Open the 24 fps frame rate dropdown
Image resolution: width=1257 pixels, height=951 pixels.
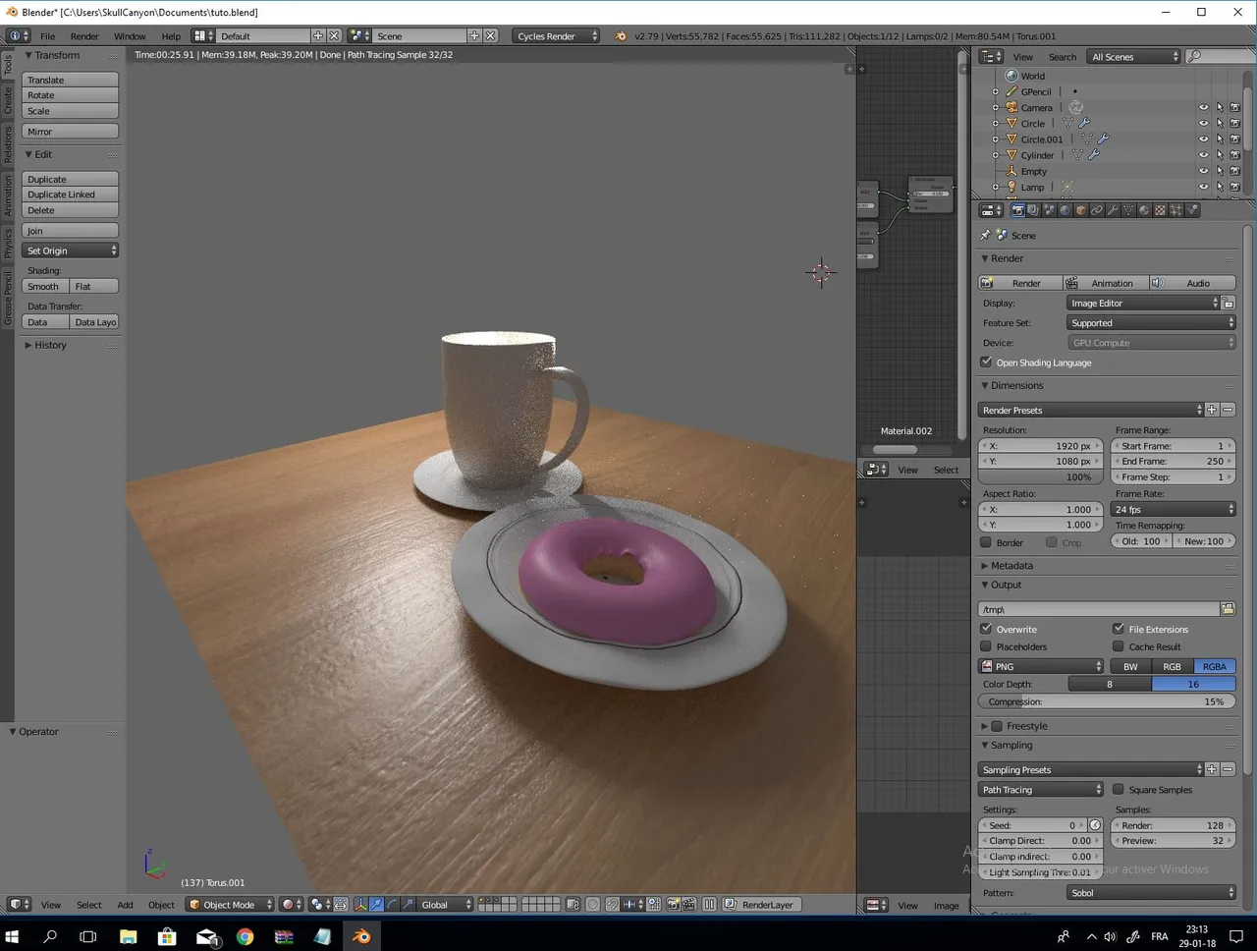tap(1173, 509)
